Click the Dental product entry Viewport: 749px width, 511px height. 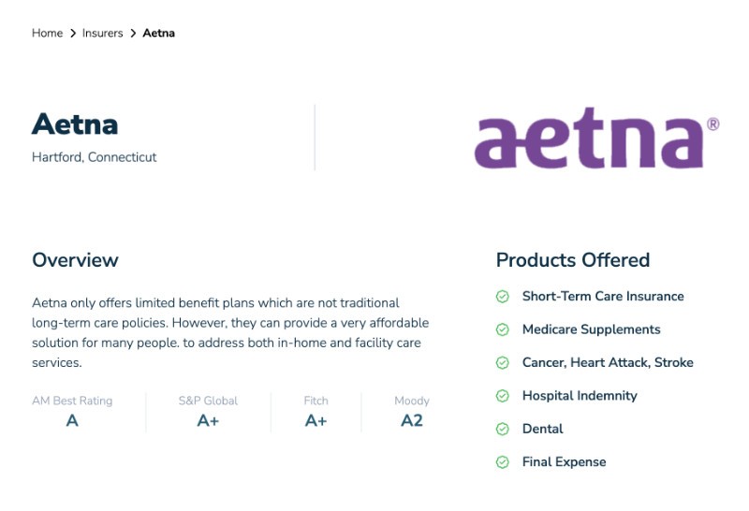542,429
